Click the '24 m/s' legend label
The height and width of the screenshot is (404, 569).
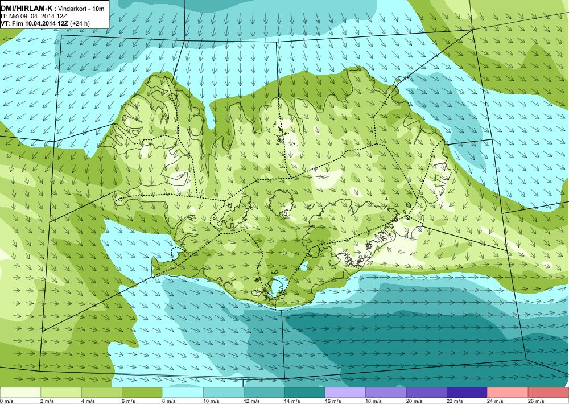tap(496, 401)
